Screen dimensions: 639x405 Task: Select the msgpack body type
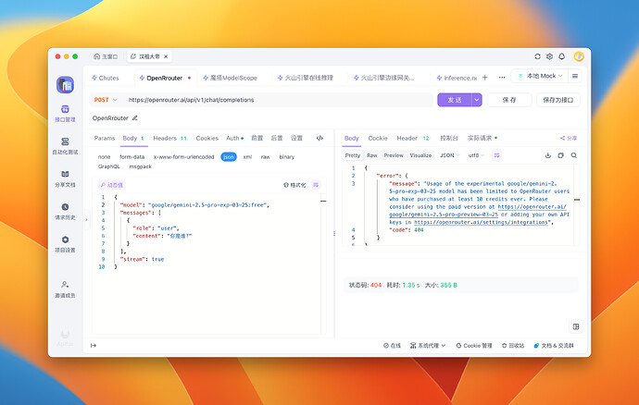pyautogui.click(x=140, y=166)
